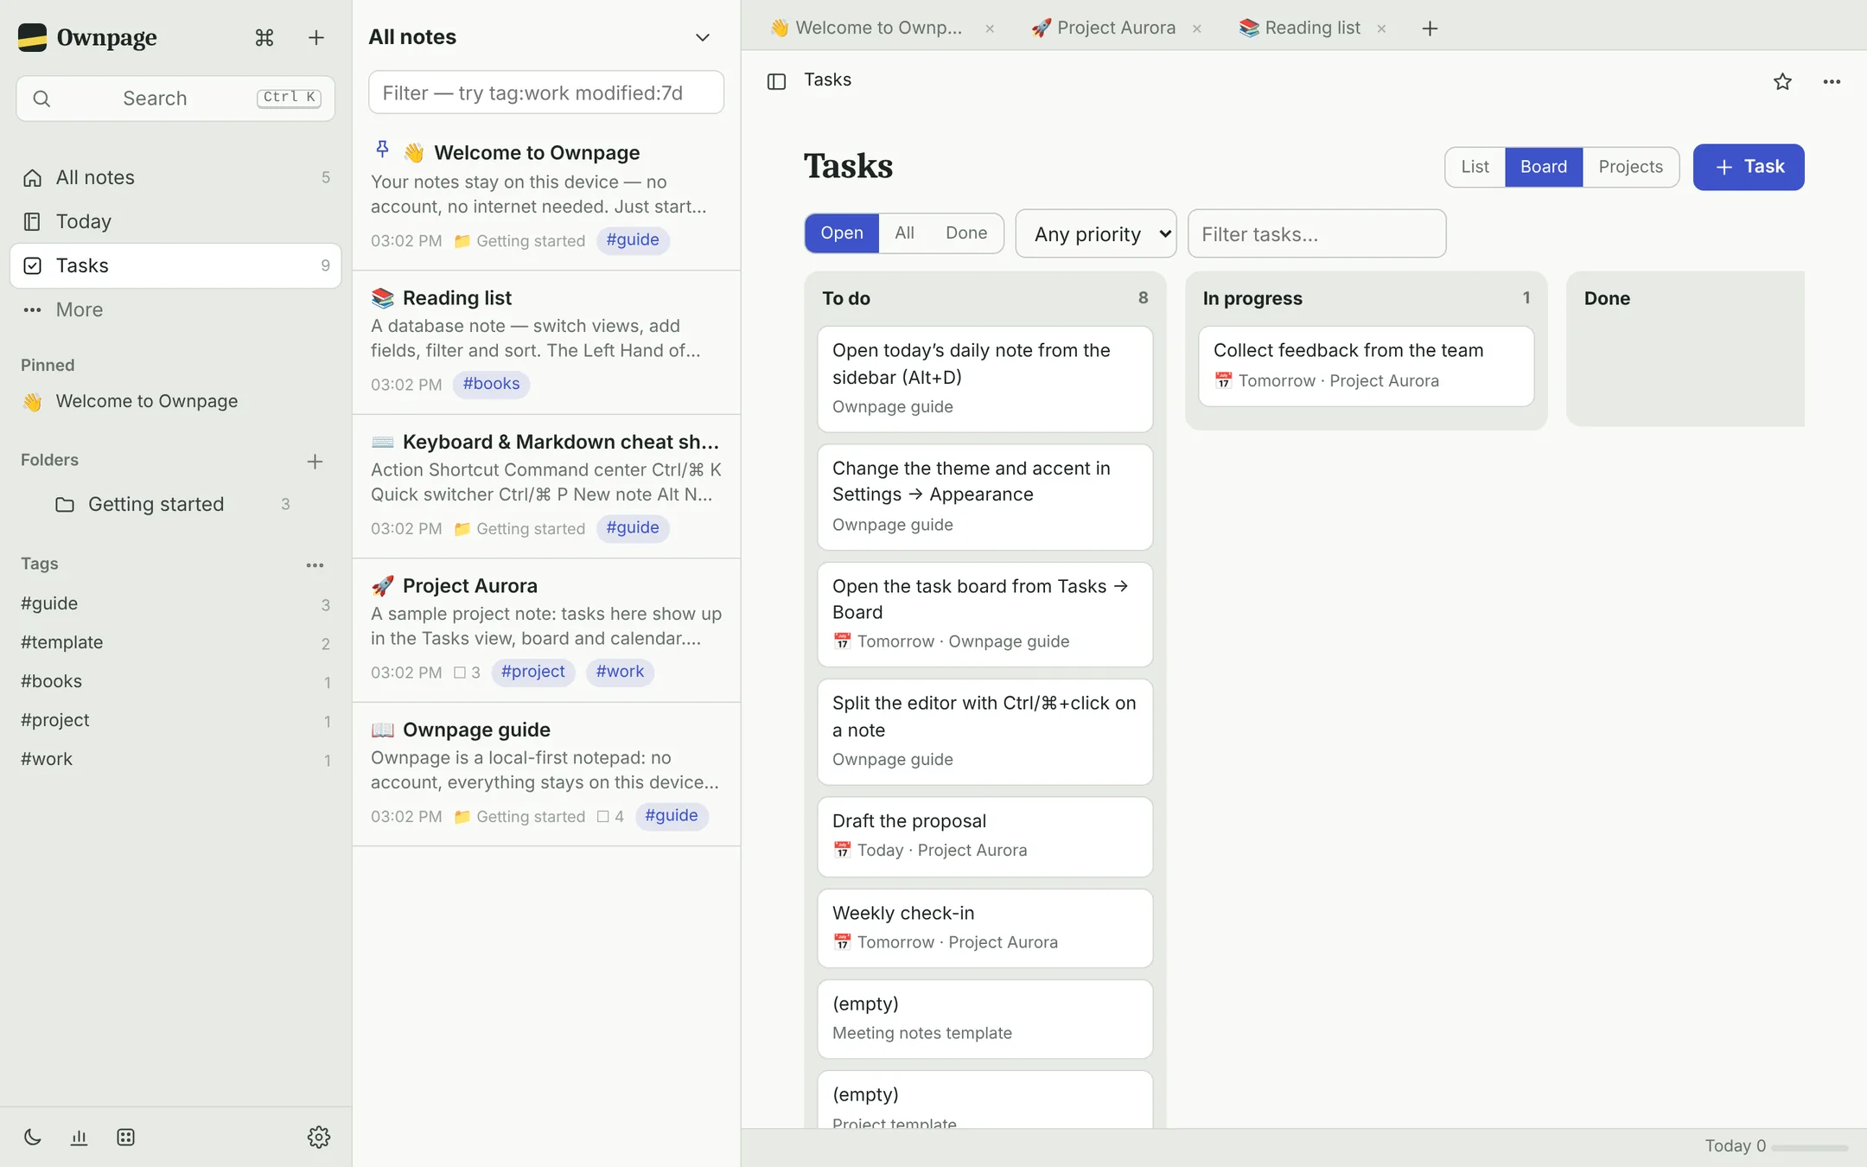Open Today in the sidebar
This screenshot has width=1867, height=1167.
click(x=175, y=221)
